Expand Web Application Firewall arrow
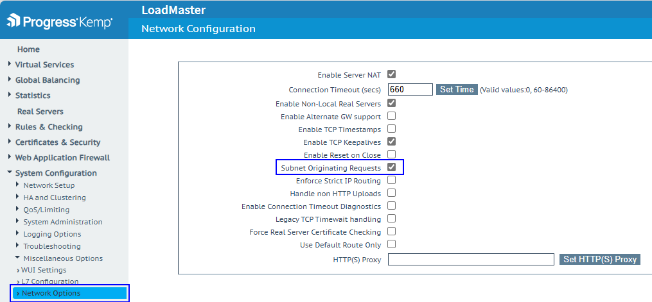 pos(10,157)
